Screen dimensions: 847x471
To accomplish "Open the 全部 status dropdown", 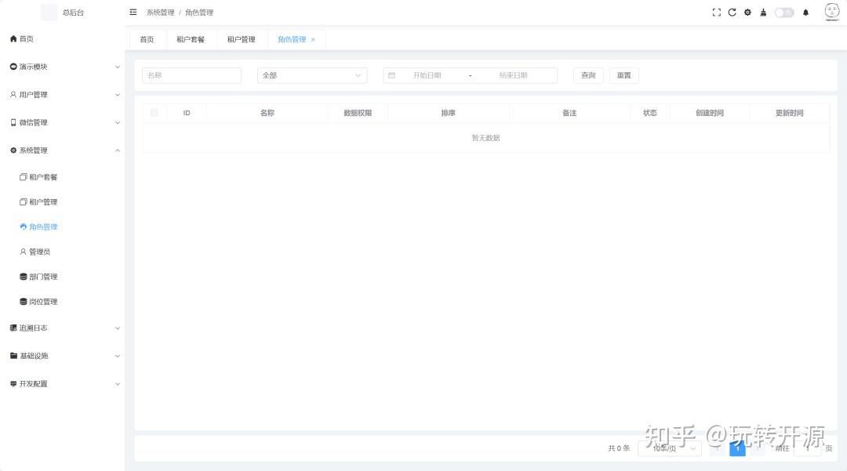I will point(312,74).
